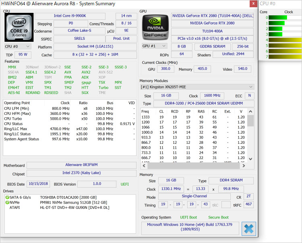Click the vertical scrollbar thumb of timings table
Image resolution: width=302 pixels, height=243 pixels.
pos(250,120)
